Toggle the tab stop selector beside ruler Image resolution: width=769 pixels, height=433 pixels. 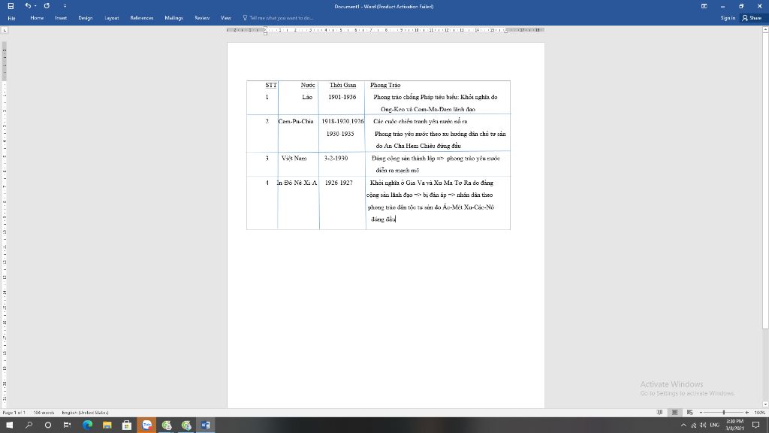[x=5, y=30]
